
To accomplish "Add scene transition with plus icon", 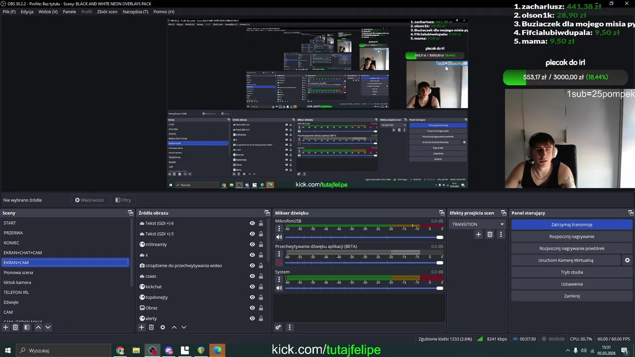I will click(478, 235).
